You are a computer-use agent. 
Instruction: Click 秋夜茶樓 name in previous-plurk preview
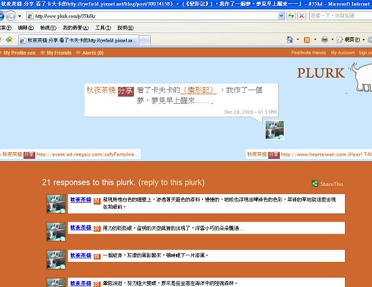point(12,154)
